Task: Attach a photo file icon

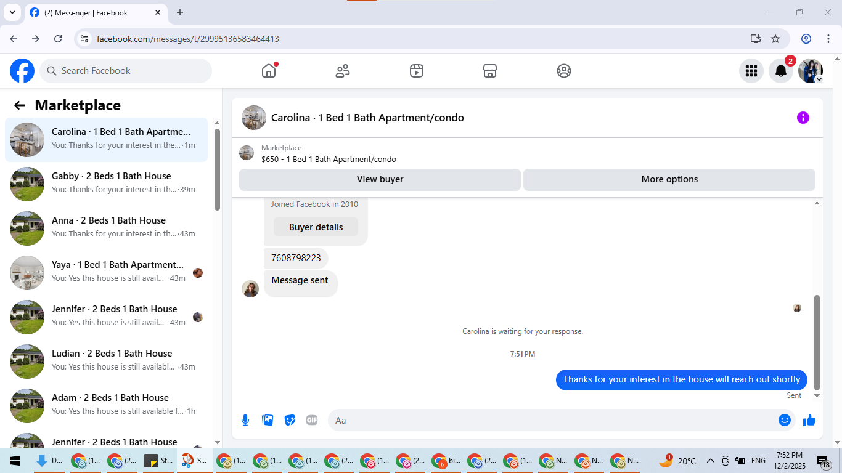Action: (x=268, y=420)
